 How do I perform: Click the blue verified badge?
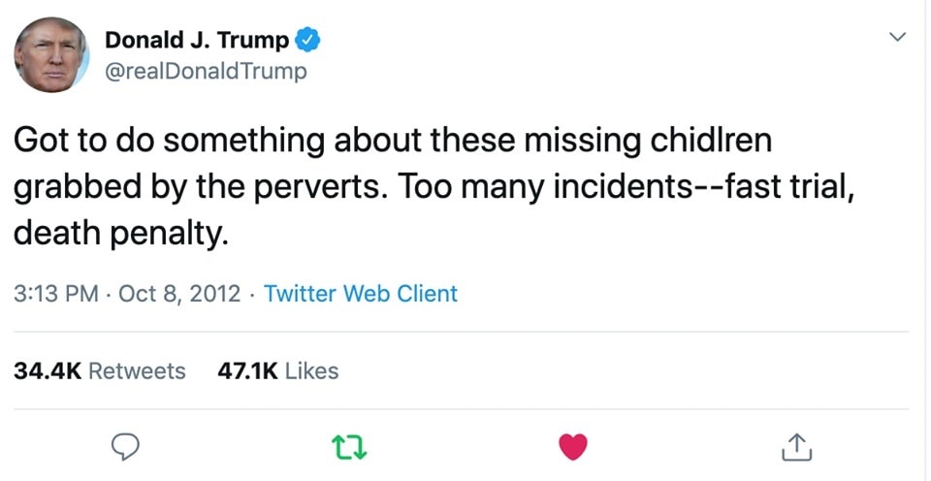(x=308, y=41)
